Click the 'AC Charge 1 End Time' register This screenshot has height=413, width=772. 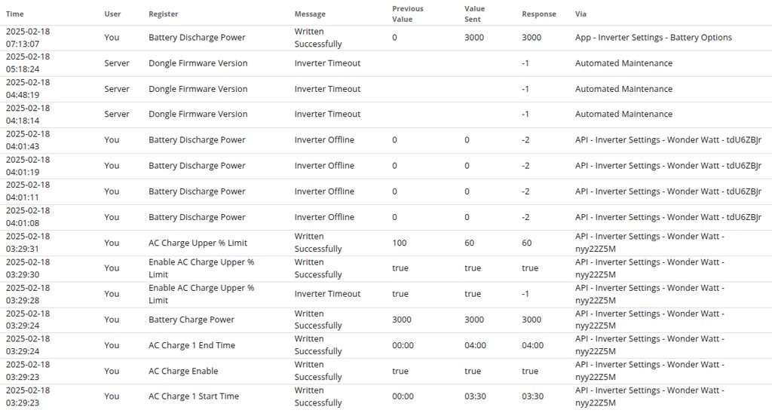tap(191, 345)
